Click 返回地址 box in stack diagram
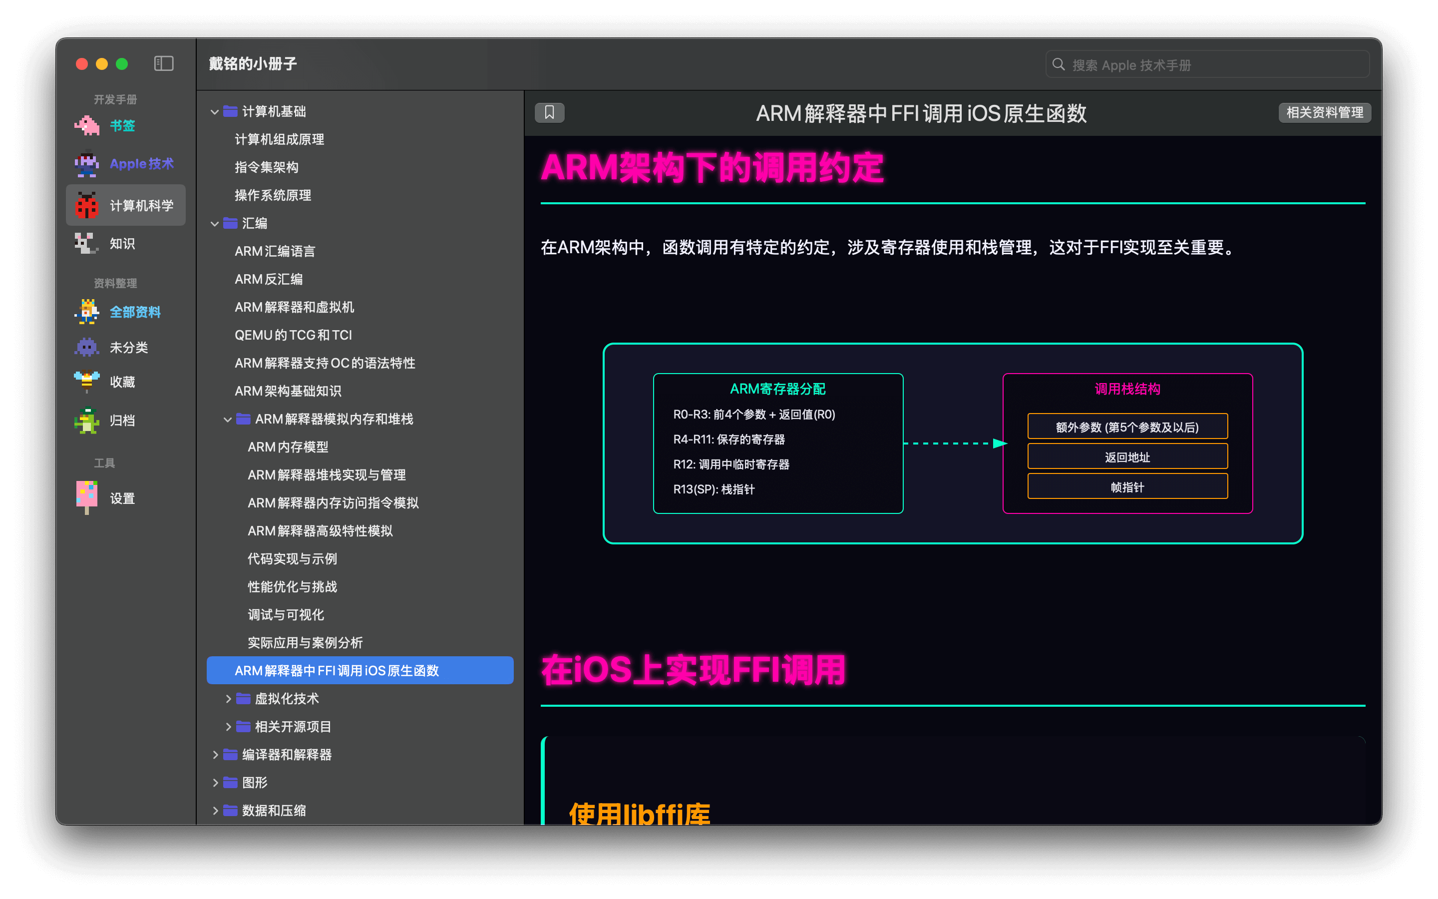The height and width of the screenshot is (899, 1438). (x=1127, y=456)
